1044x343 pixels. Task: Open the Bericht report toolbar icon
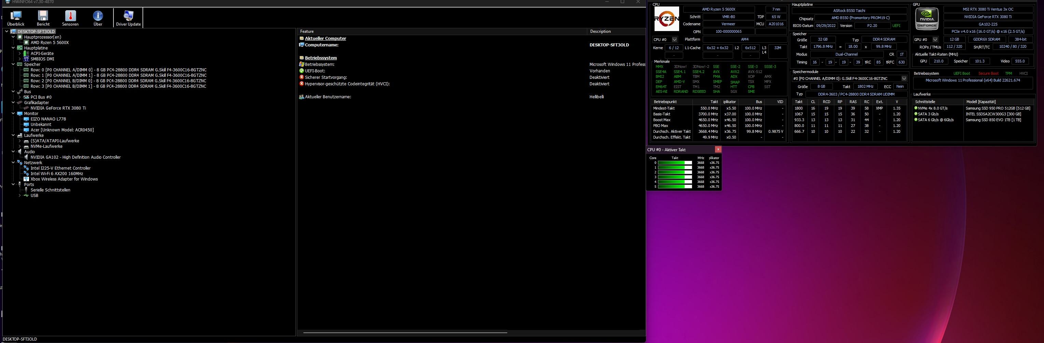[x=43, y=19]
